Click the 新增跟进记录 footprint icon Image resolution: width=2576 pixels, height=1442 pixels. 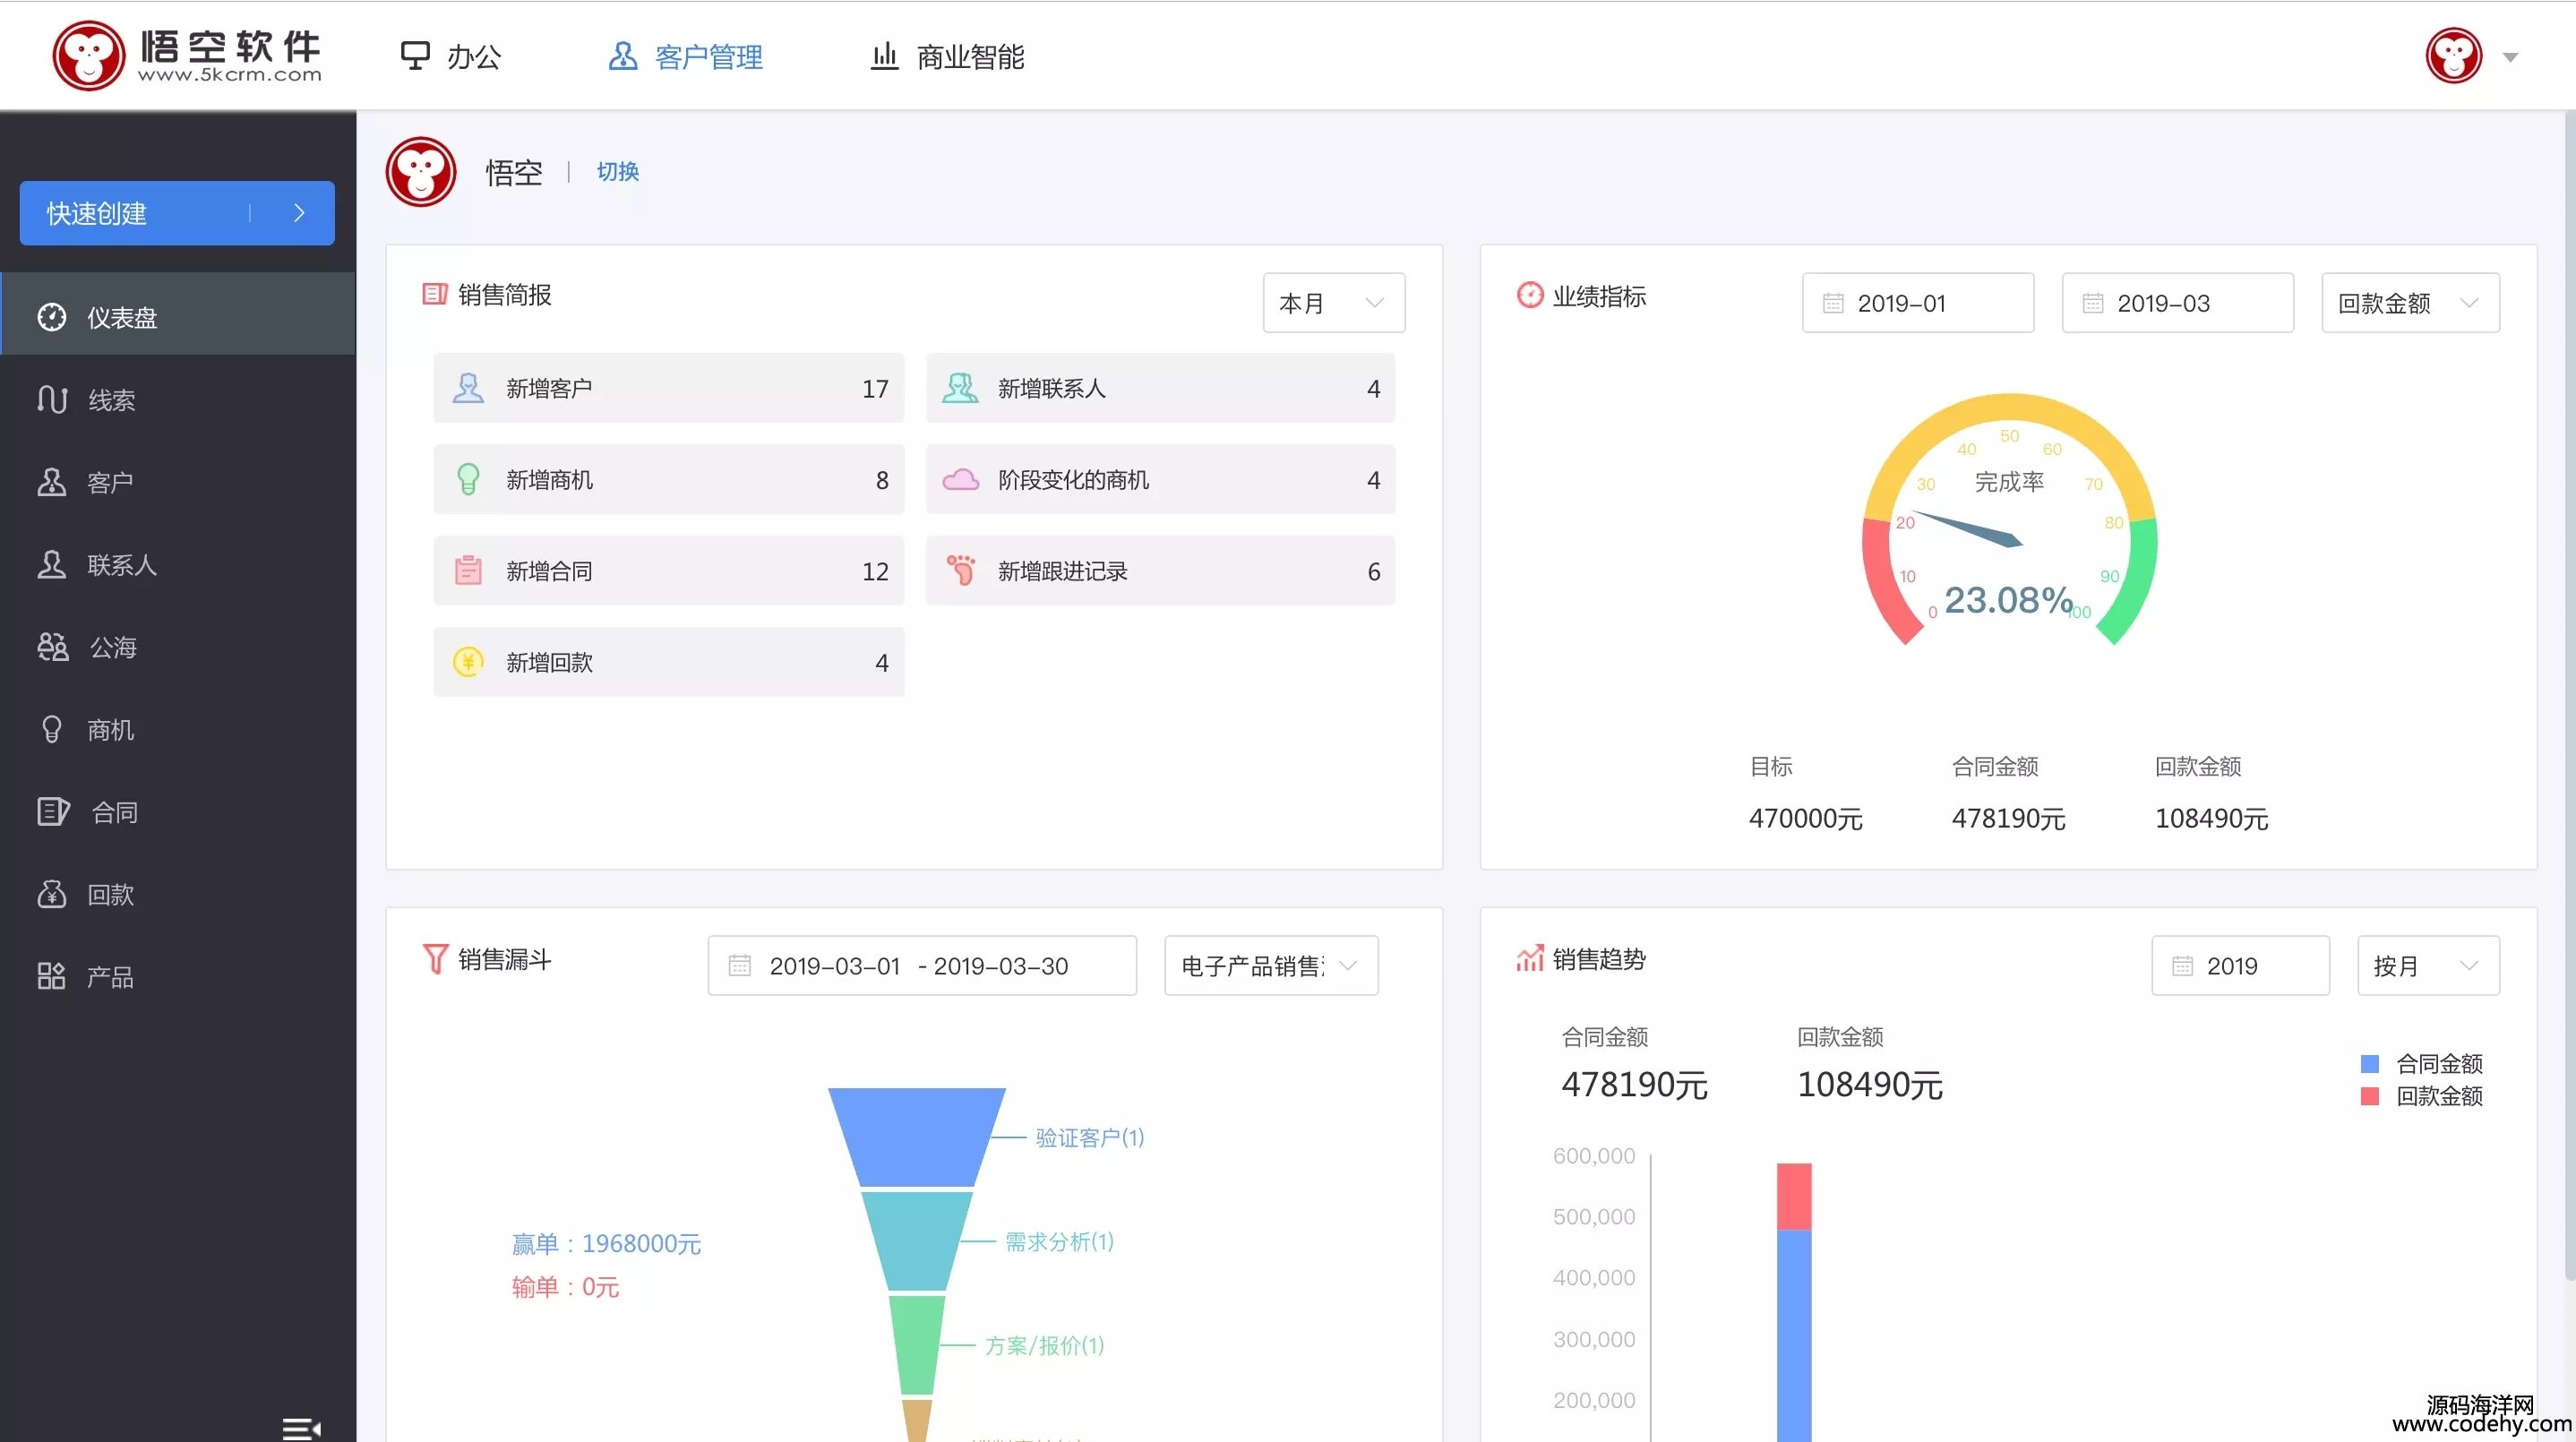961,570
